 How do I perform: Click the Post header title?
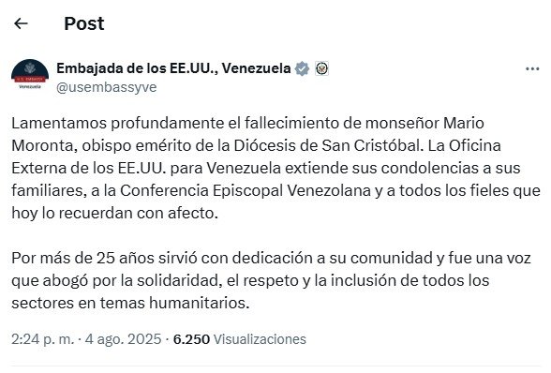coord(84,24)
